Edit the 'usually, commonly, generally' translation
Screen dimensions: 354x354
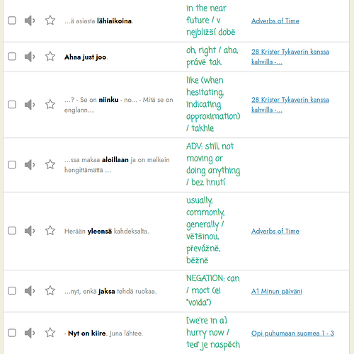pyautogui.click(x=205, y=230)
